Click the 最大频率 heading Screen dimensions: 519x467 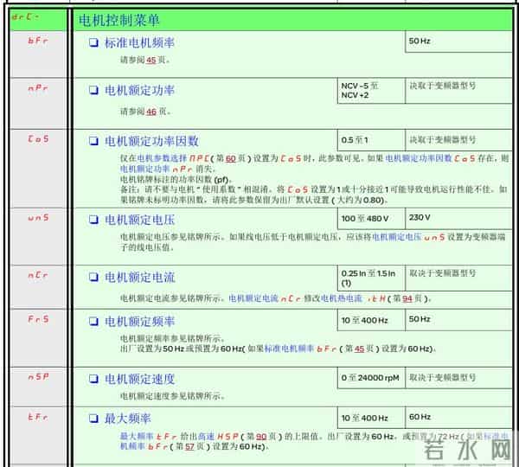(127, 419)
